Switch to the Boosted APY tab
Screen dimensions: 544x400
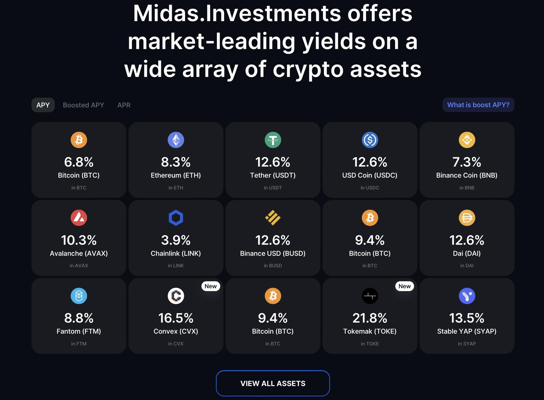click(x=83, y=105)
